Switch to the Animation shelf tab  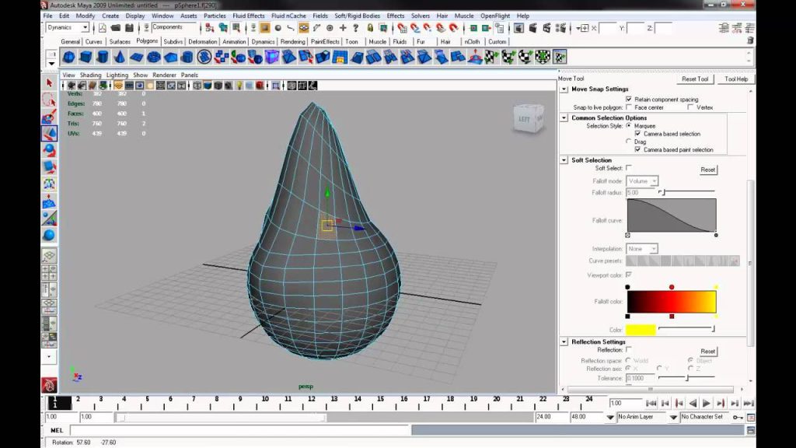coord(234,42)
